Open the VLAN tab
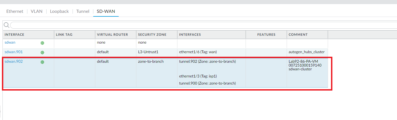The image size is (397, 120). [36, 11]
